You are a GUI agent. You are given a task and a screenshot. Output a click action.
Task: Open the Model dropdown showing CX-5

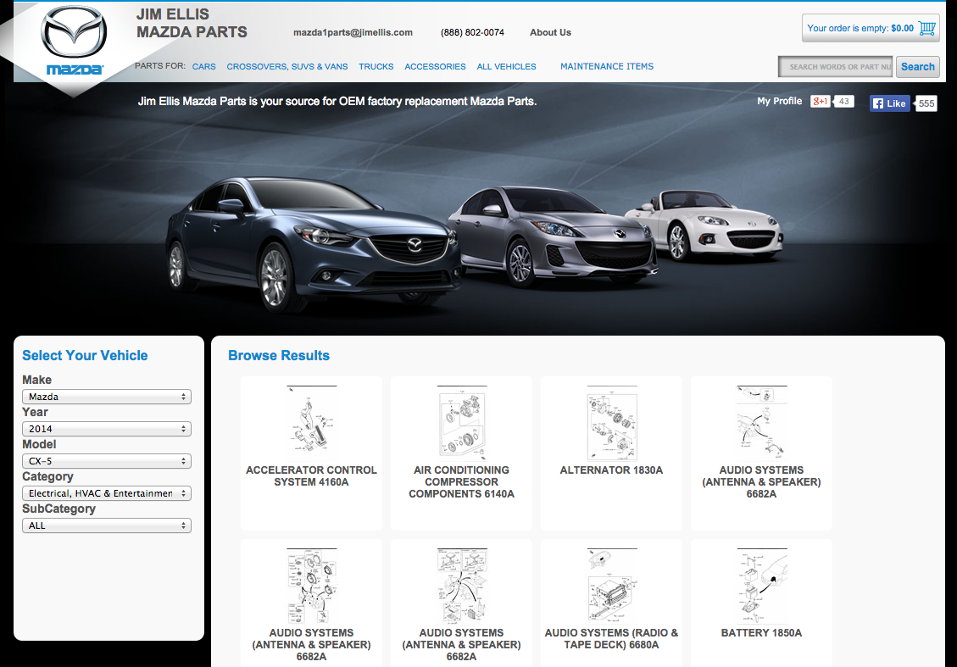pos(106,460)
